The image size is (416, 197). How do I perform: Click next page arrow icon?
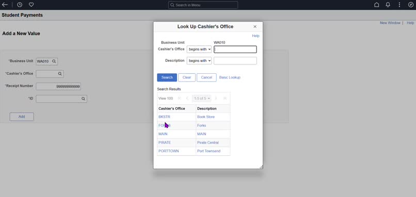(x=216, y=98)
